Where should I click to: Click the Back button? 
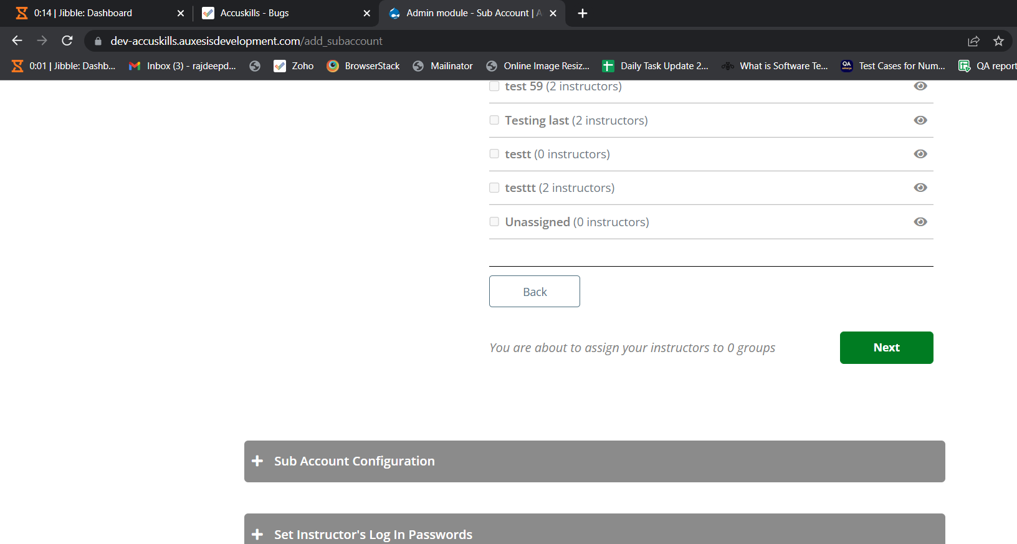point(534,292)
